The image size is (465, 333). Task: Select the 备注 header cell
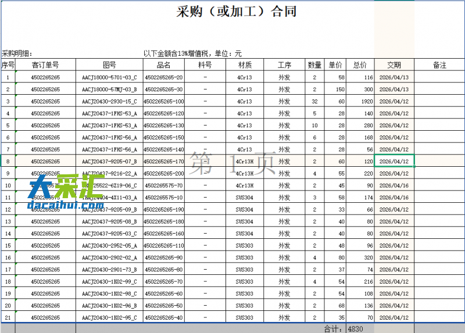[439, 65]
